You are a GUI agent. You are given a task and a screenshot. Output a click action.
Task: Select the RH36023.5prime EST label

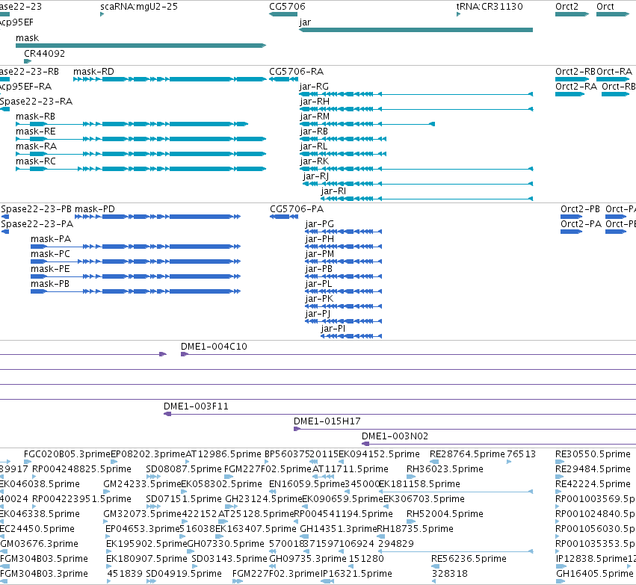(445, 469)
